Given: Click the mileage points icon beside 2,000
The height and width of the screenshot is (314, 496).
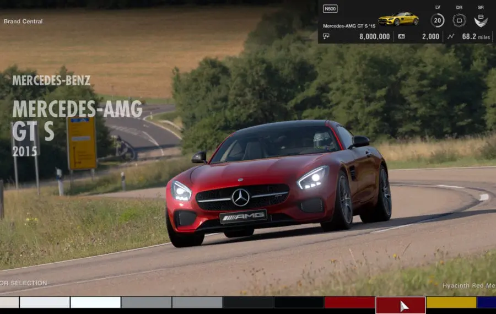Looking at the screenshot, I should click(x=401, y=36).
